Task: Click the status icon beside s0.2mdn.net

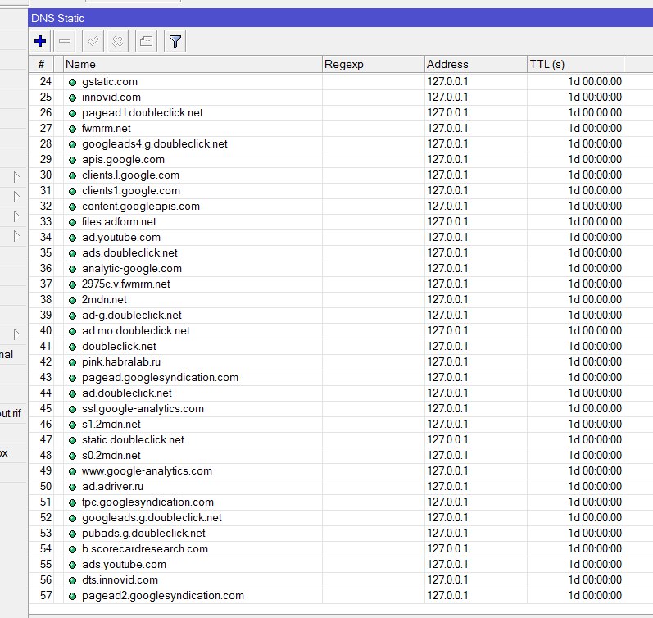Action: [x=72, y=456]
